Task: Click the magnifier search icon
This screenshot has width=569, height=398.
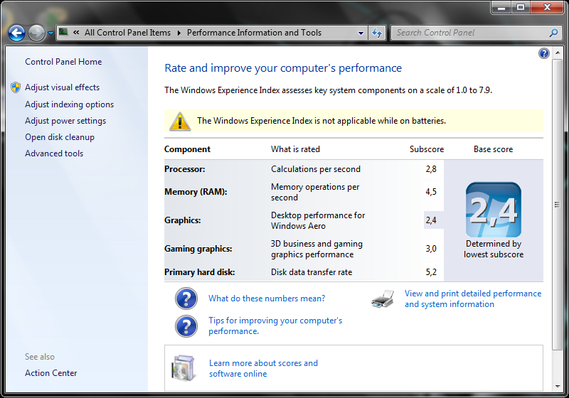Action: coord(553,33)
